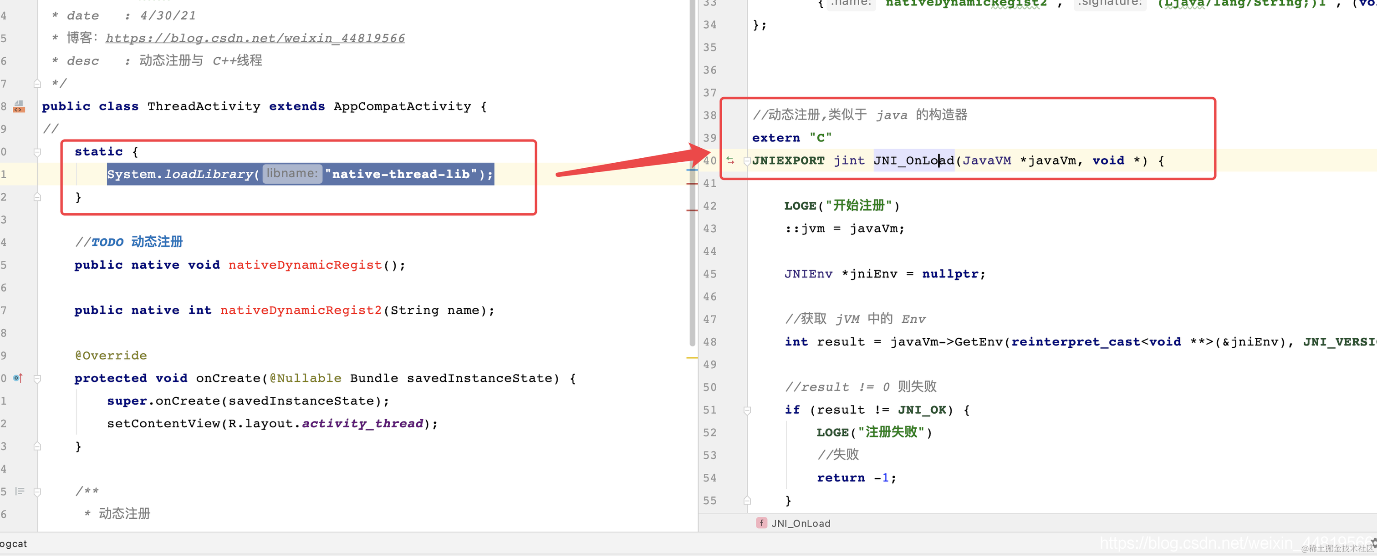This screenshot has height=556, width=1377.
Task: Click the navigate-to-Java gutter icon beside JNI_OnLoad
Action: click(x=730, y=160)
